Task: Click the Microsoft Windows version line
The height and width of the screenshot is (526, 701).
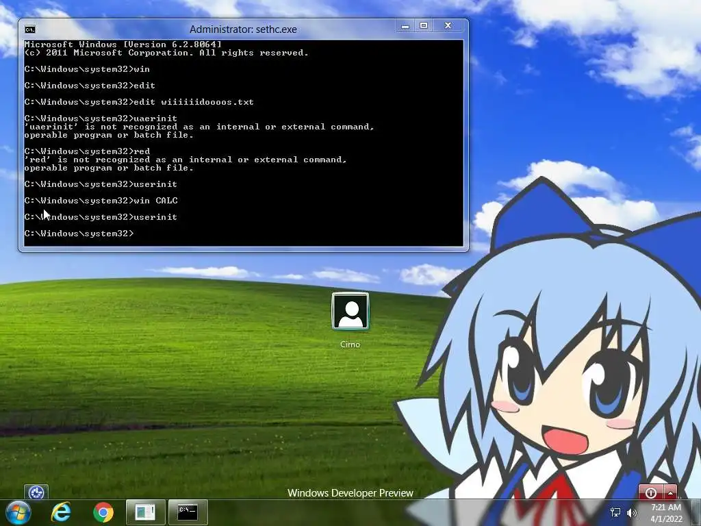Action: pos(123,45)
